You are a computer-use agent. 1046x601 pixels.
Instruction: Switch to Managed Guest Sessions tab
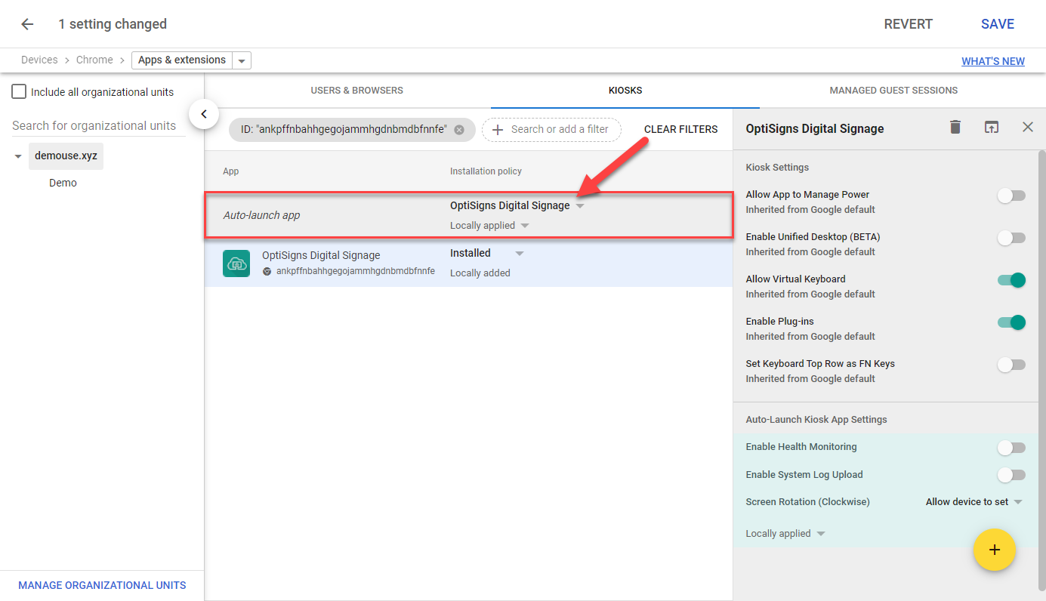[x=893, y=91]
